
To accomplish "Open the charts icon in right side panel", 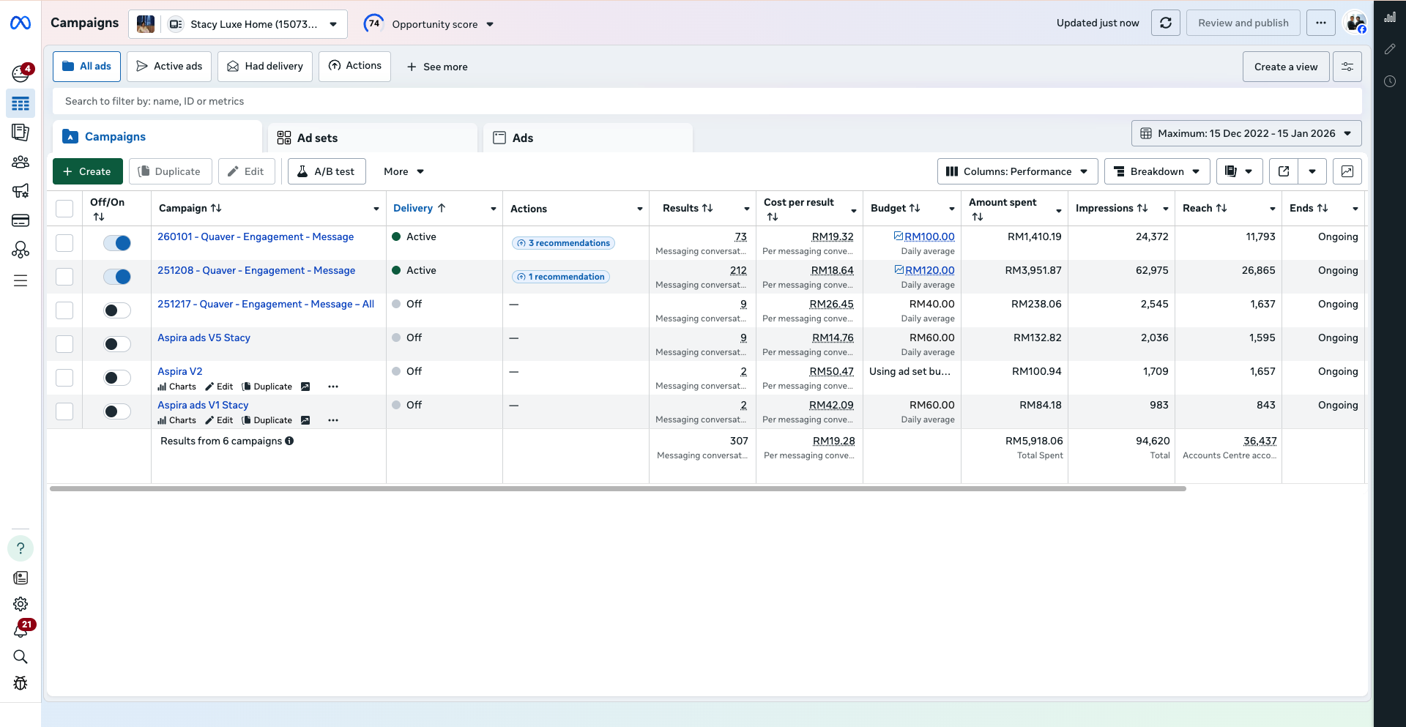I will [x=1390, y=17].
